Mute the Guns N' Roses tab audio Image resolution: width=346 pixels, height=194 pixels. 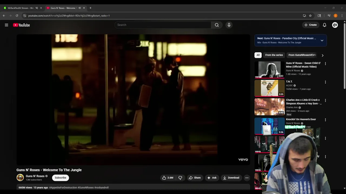(x=79, y=8)
